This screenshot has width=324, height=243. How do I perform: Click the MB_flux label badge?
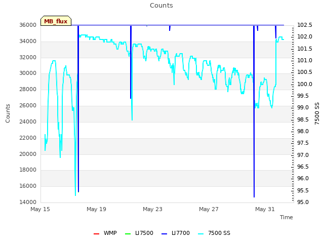pyautogui.click(x=56, y=21)
